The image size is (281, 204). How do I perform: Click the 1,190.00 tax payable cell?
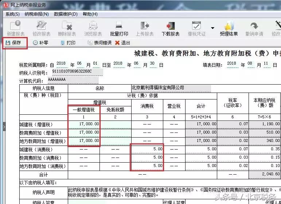[x=265, y=125]
